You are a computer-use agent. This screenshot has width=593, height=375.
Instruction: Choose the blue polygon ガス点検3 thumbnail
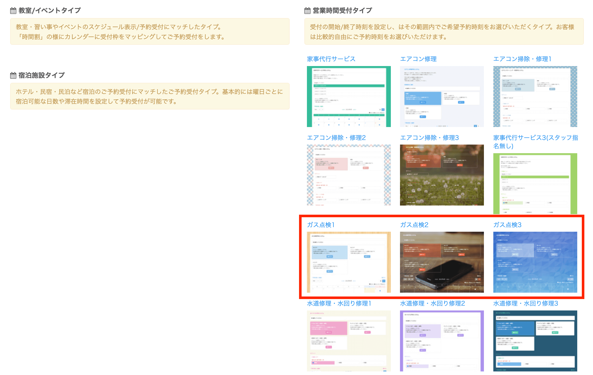coord(535,262)
